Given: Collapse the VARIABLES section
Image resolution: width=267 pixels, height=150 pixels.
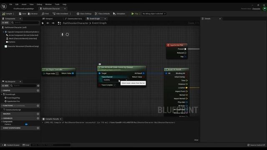Looking at the screenshot, I should 2,118.
